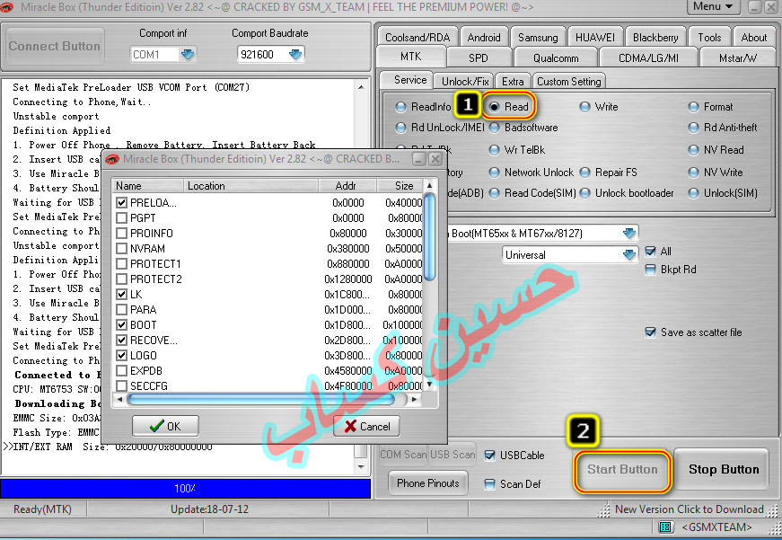Select the Repair FS radio option

(x=585, y=173)
